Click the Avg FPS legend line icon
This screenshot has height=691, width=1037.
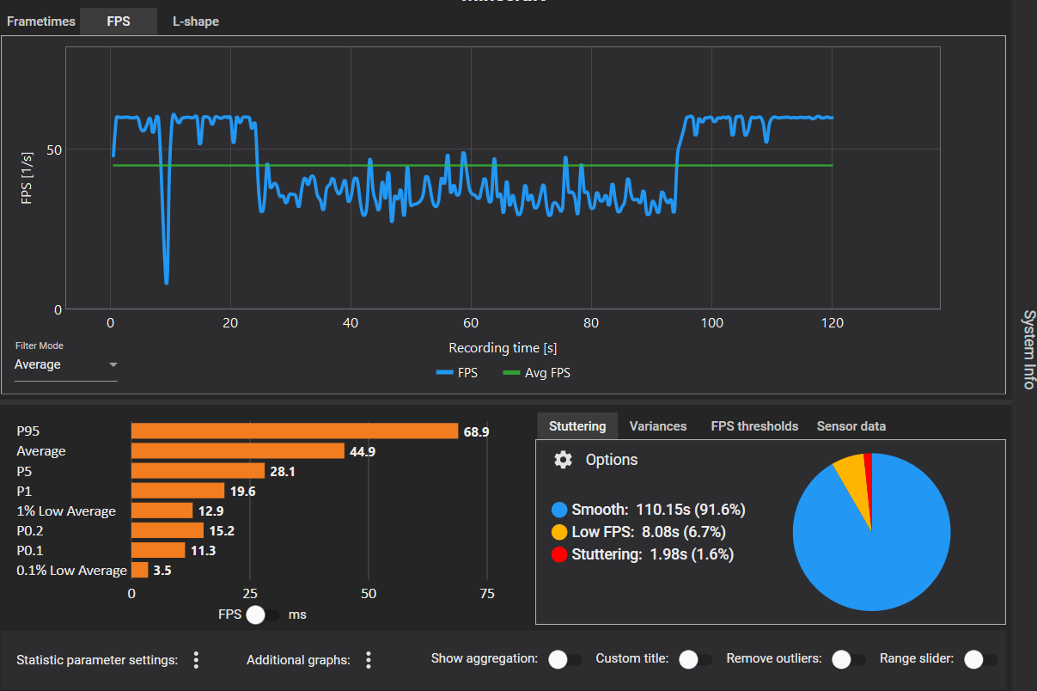click(511, 373)
